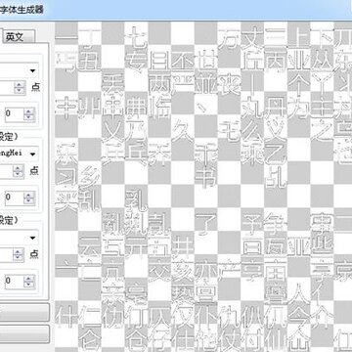Decrease the 点 size spinner below engHei

point(19,174)
